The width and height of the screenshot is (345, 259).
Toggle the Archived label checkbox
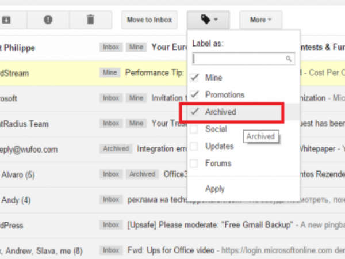pyautogui.click(x=195, y=112)
